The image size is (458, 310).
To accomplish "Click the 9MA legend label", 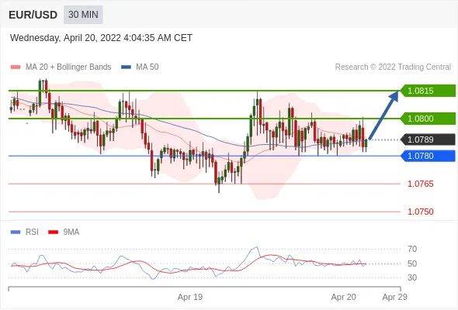I will click(x=71, y=232).
